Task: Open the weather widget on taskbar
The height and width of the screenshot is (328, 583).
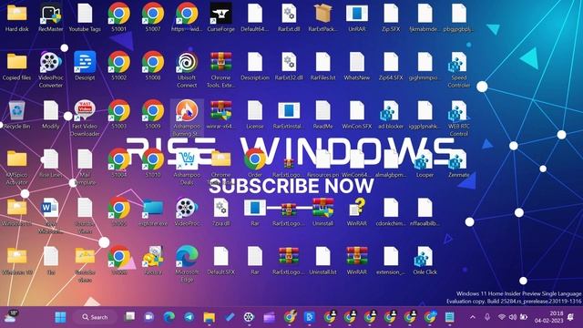Action: [10, 316]
